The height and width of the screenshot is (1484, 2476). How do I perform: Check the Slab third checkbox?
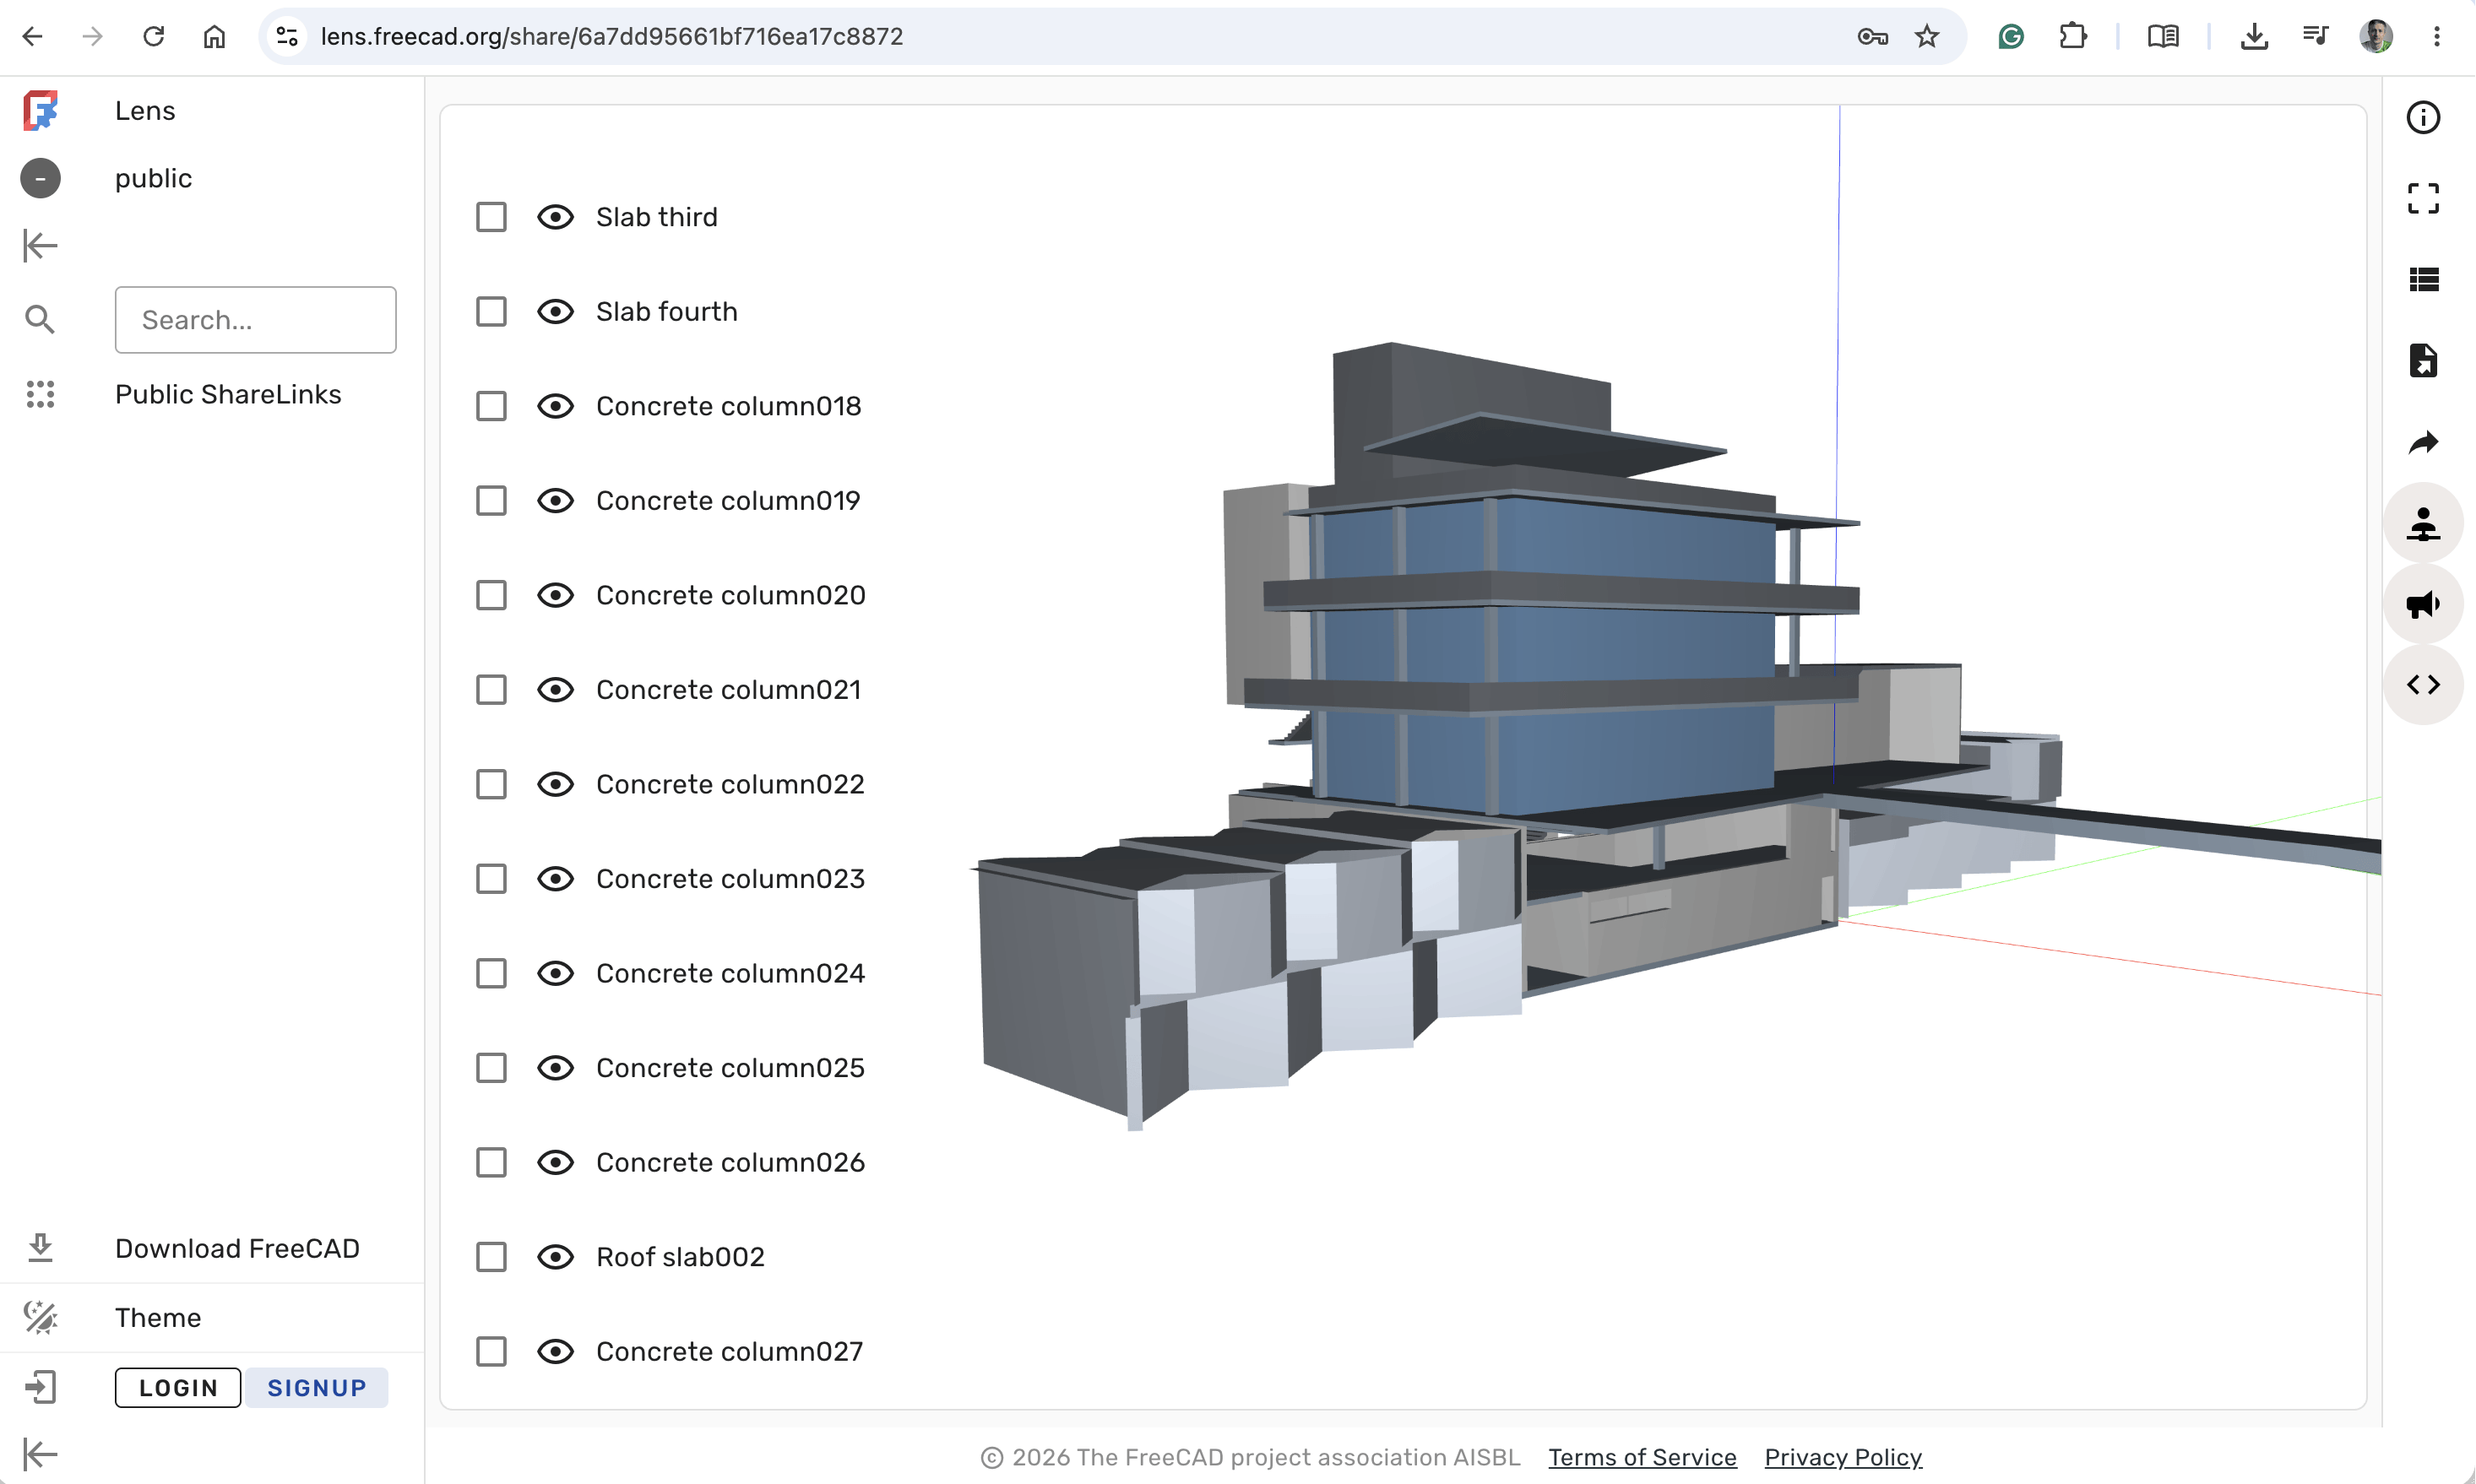491,217
